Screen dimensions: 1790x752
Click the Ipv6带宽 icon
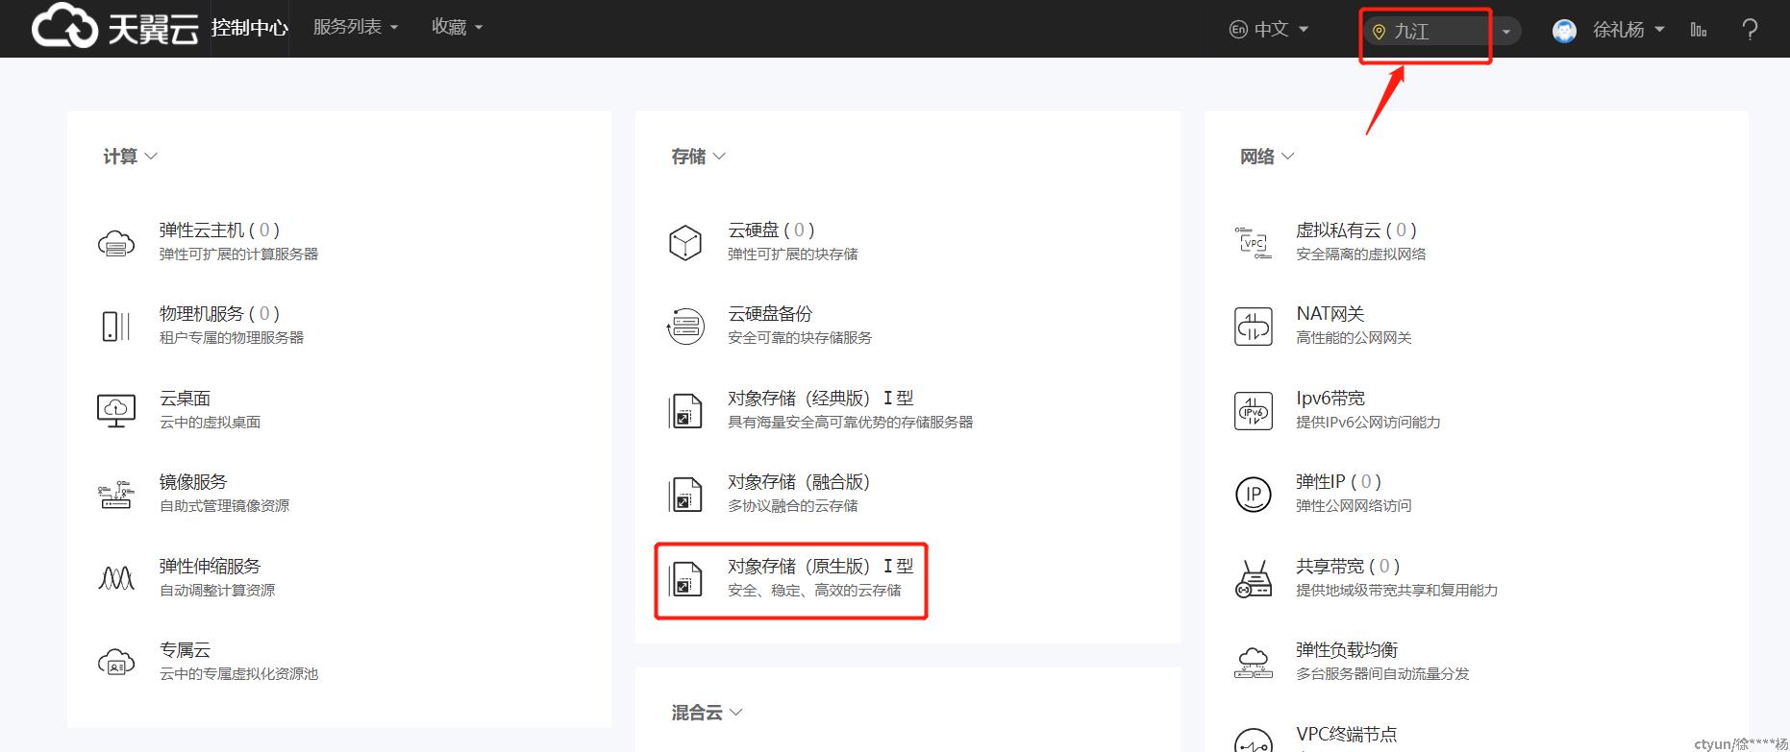tap(1254, 411)
